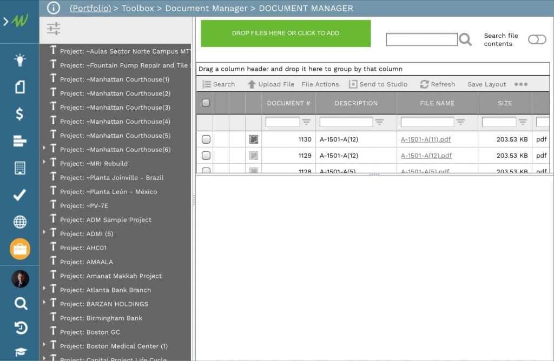Screen dimensions: 554x361
Task: Open the A-1501-A(11).pdf file link
Action: (x=426, y=139)
